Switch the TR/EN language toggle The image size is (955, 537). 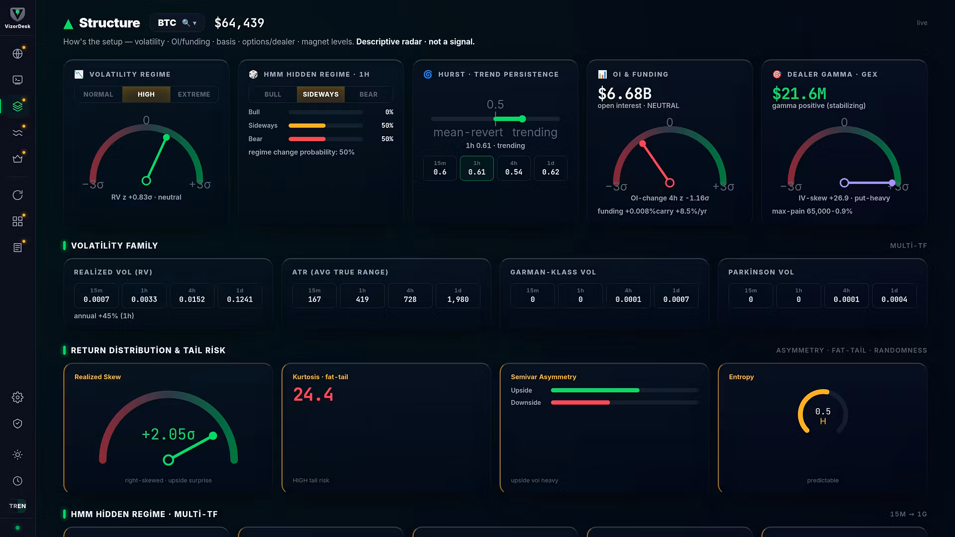[17, 506]
